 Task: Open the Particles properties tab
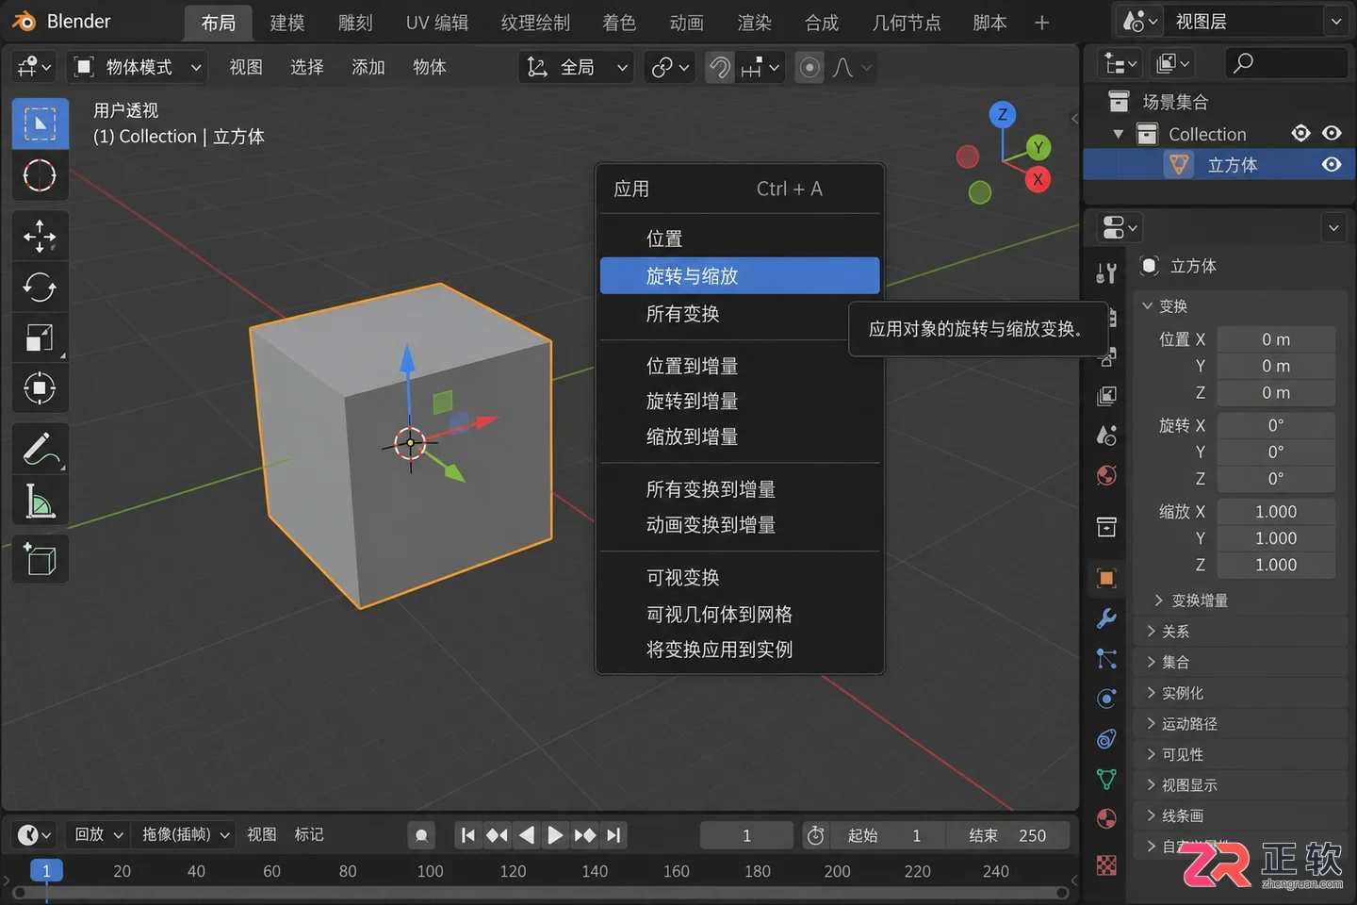click(1107, 658)
